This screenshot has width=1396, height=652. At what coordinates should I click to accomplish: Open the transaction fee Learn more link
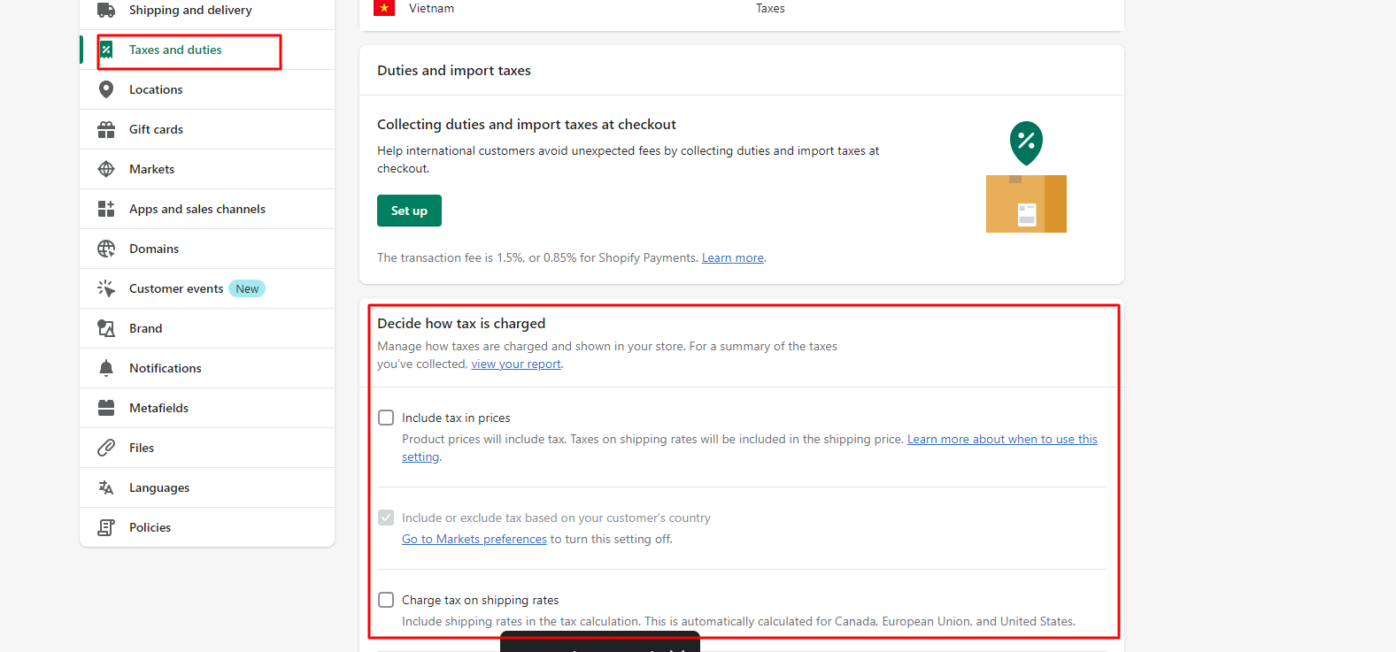733,258
